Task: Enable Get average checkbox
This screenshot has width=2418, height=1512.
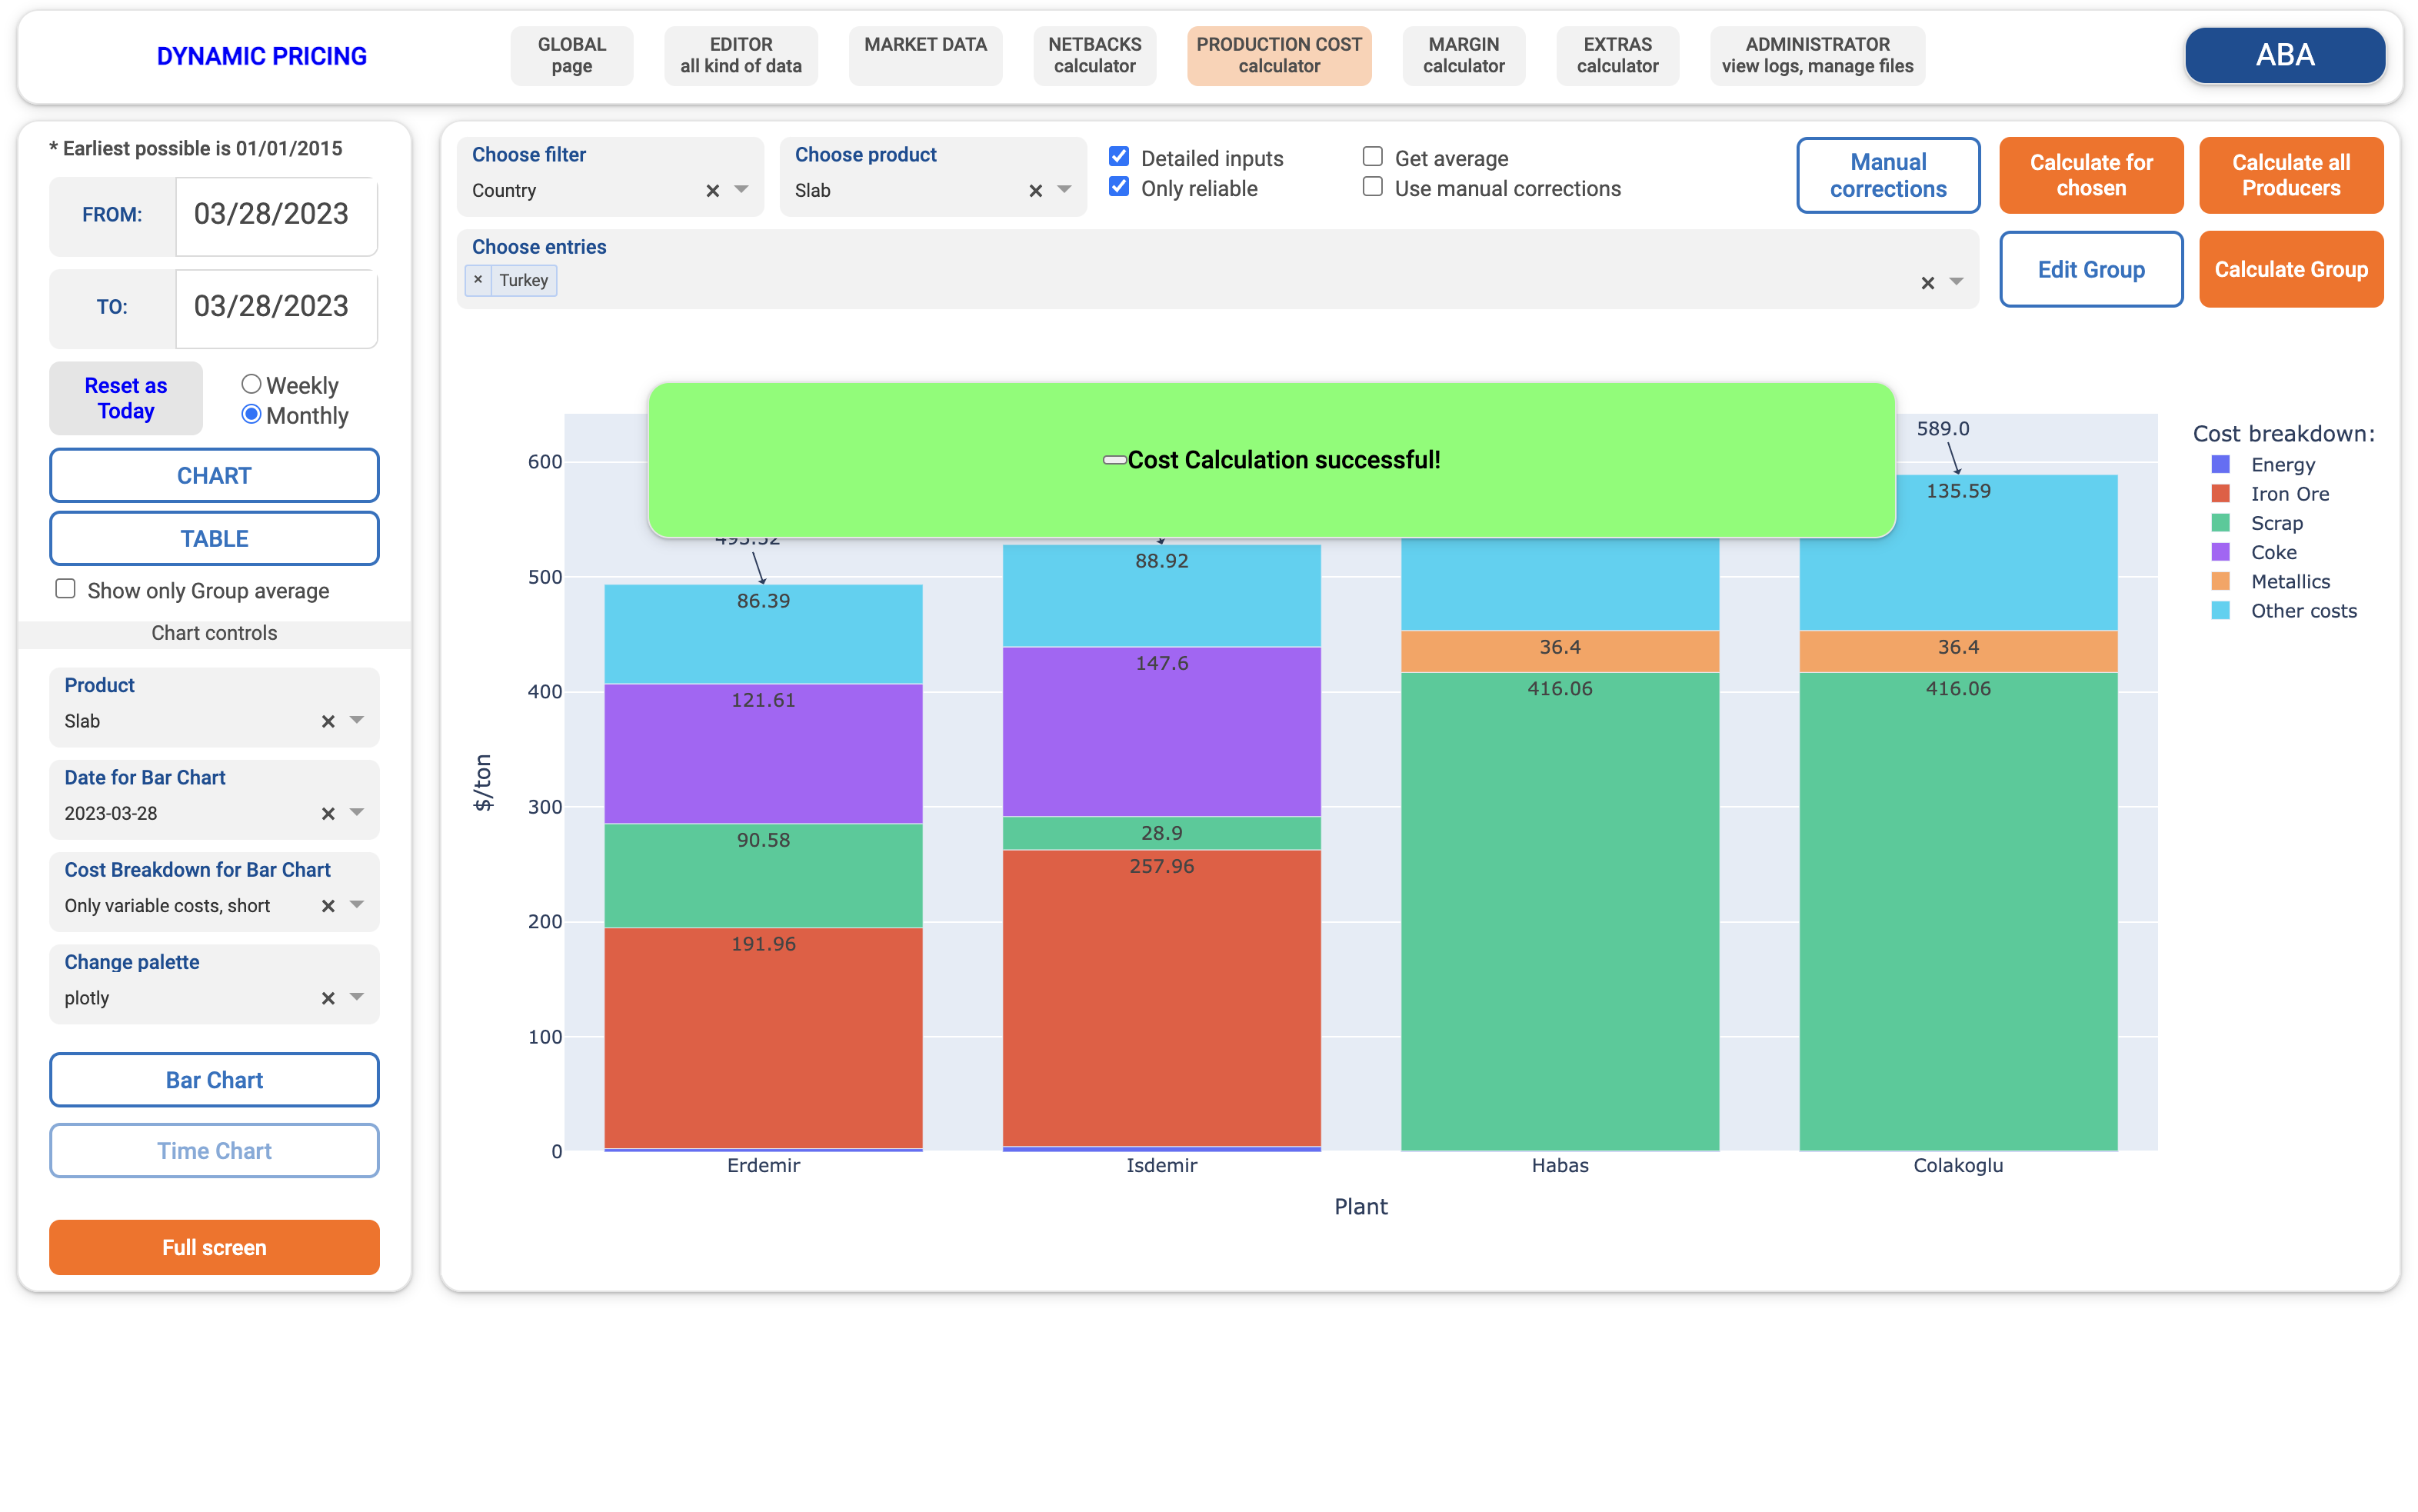Action: coord(1372,157)
